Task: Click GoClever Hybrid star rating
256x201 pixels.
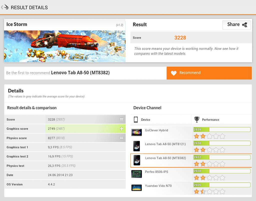Action: [209, 136]
